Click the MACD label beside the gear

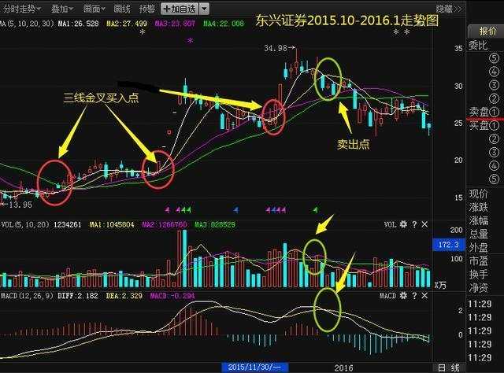click(387, 295)
